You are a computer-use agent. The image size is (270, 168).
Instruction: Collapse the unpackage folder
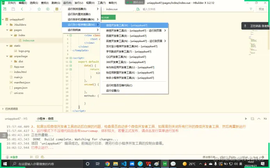coord(7,56)
